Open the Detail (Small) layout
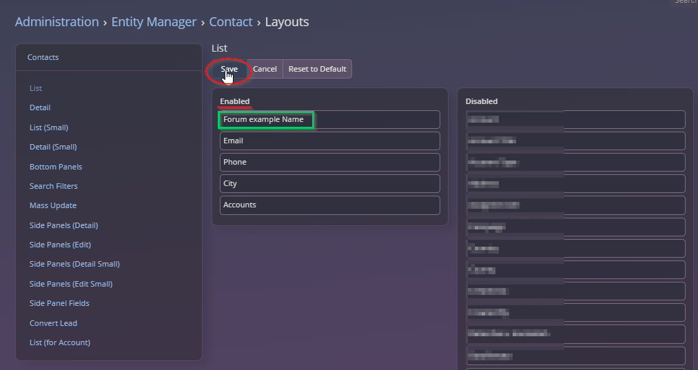The height and width of the screenshot is (370, 698). coord(53,147)
